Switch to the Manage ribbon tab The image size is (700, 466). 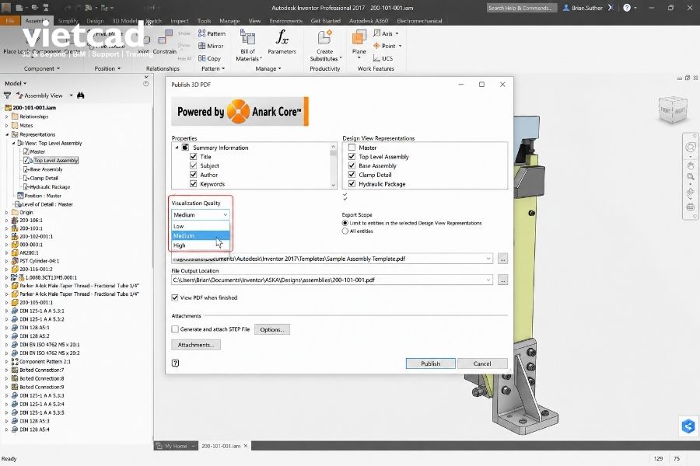[229, 21]
